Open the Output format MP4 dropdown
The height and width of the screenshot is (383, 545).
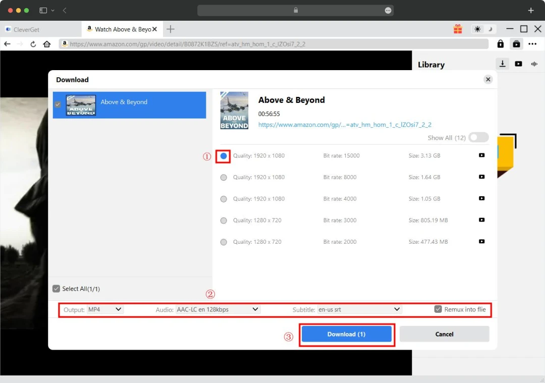point(105,309)
